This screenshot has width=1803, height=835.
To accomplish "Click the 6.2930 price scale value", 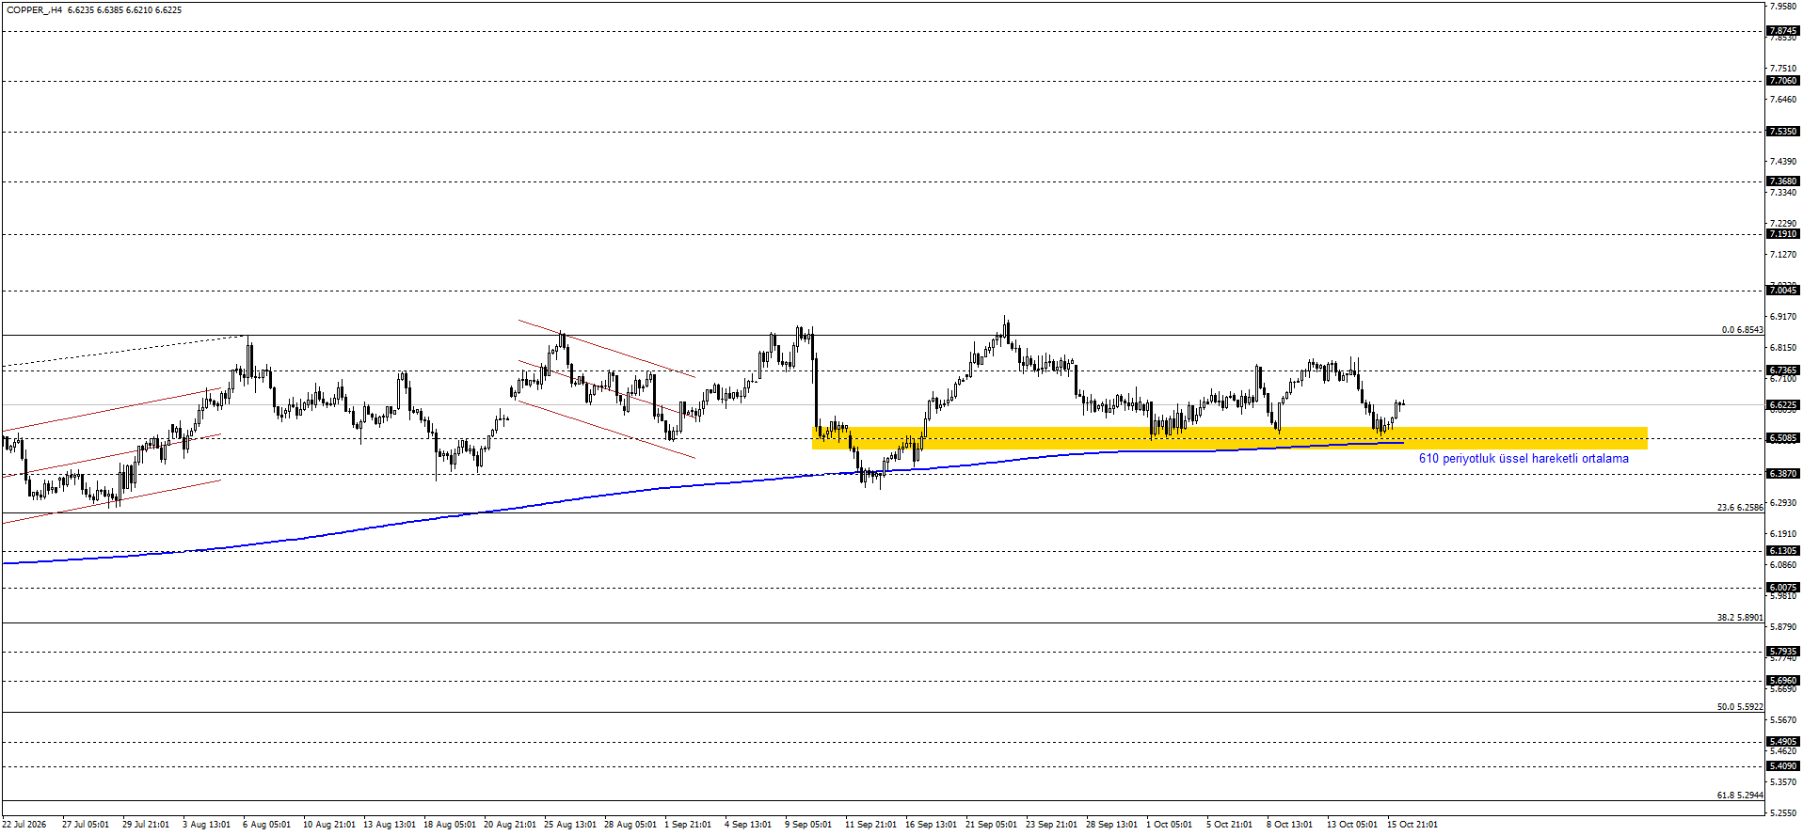I will [x=1783, y=503].
